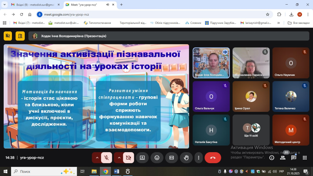Raise hand in the meeting
Image resolution: width=313 pixels, height=176 pixels.
pos(186,158)
